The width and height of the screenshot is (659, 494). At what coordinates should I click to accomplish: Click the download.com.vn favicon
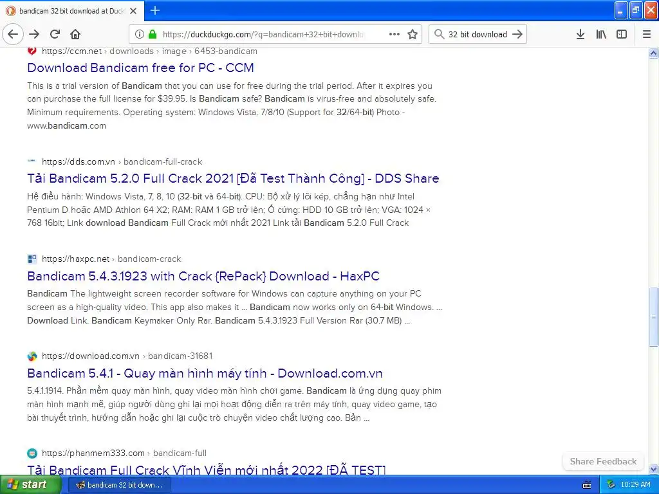pos(32,356)
